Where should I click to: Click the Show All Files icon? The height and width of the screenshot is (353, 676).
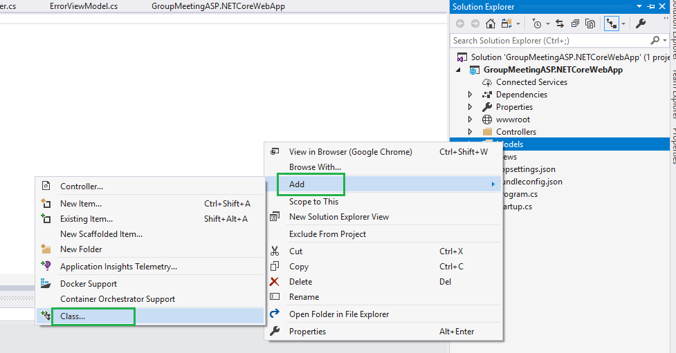[x=590, y=23]
